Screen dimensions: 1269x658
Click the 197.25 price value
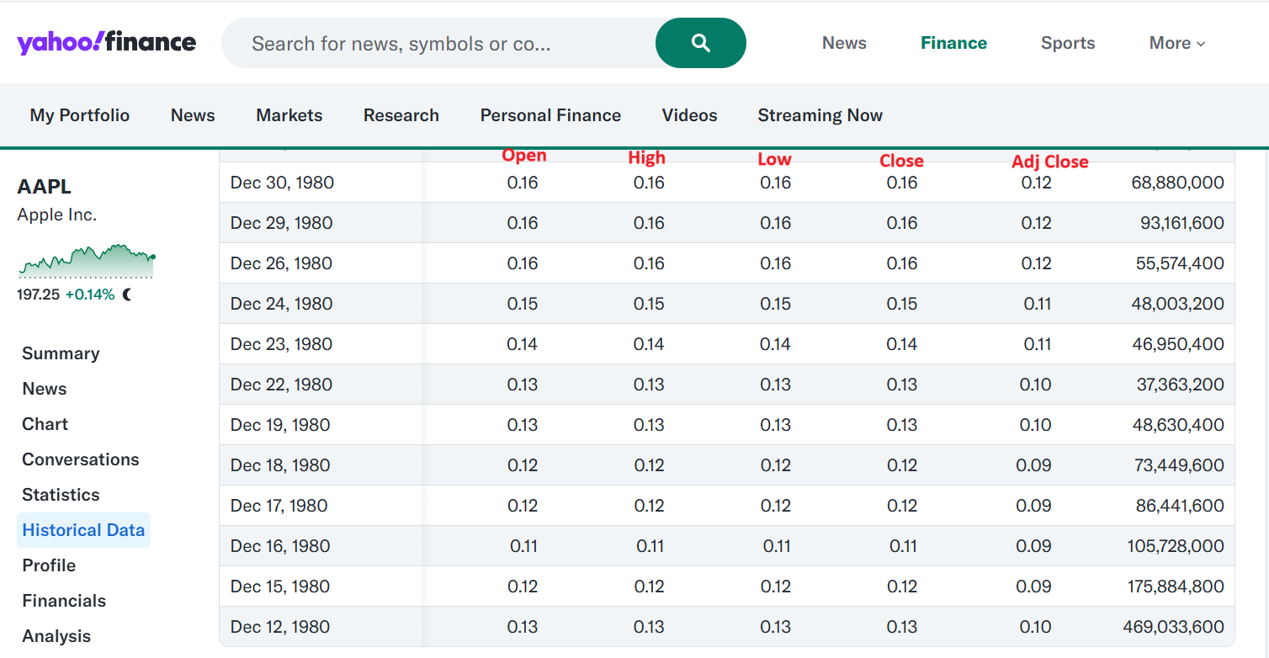coord(38,295)
